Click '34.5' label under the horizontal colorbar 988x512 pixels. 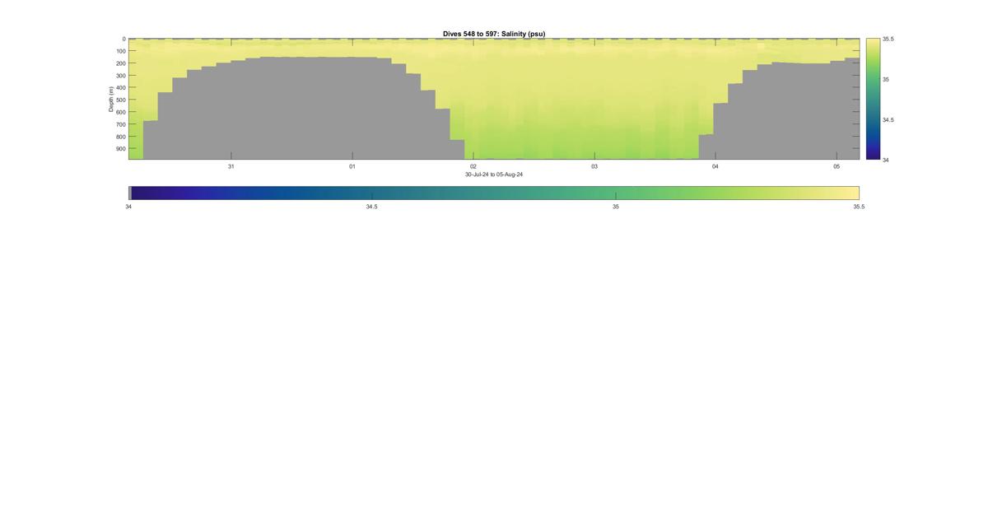pos(372,207)
